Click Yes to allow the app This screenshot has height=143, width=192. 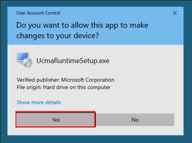(56, 120)
